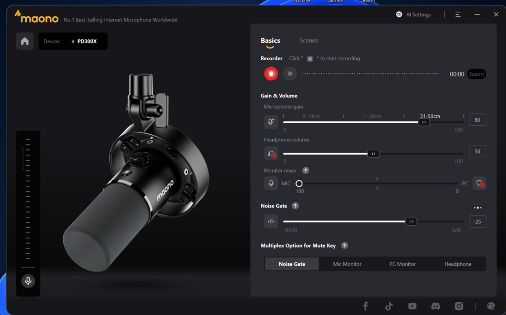Open the PD300X device selector
The width and height of the screenshot is (506, 315).
click(x=73, y=41)
